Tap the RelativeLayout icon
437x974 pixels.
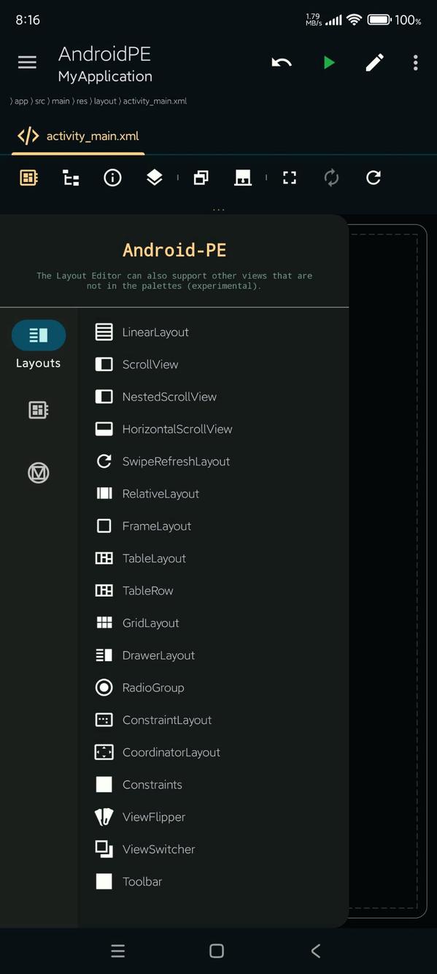pos(104,493)
